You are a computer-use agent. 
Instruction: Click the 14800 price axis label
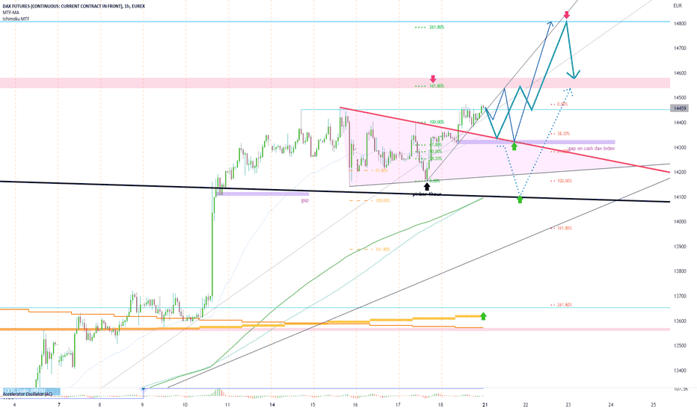coord(680,24)
